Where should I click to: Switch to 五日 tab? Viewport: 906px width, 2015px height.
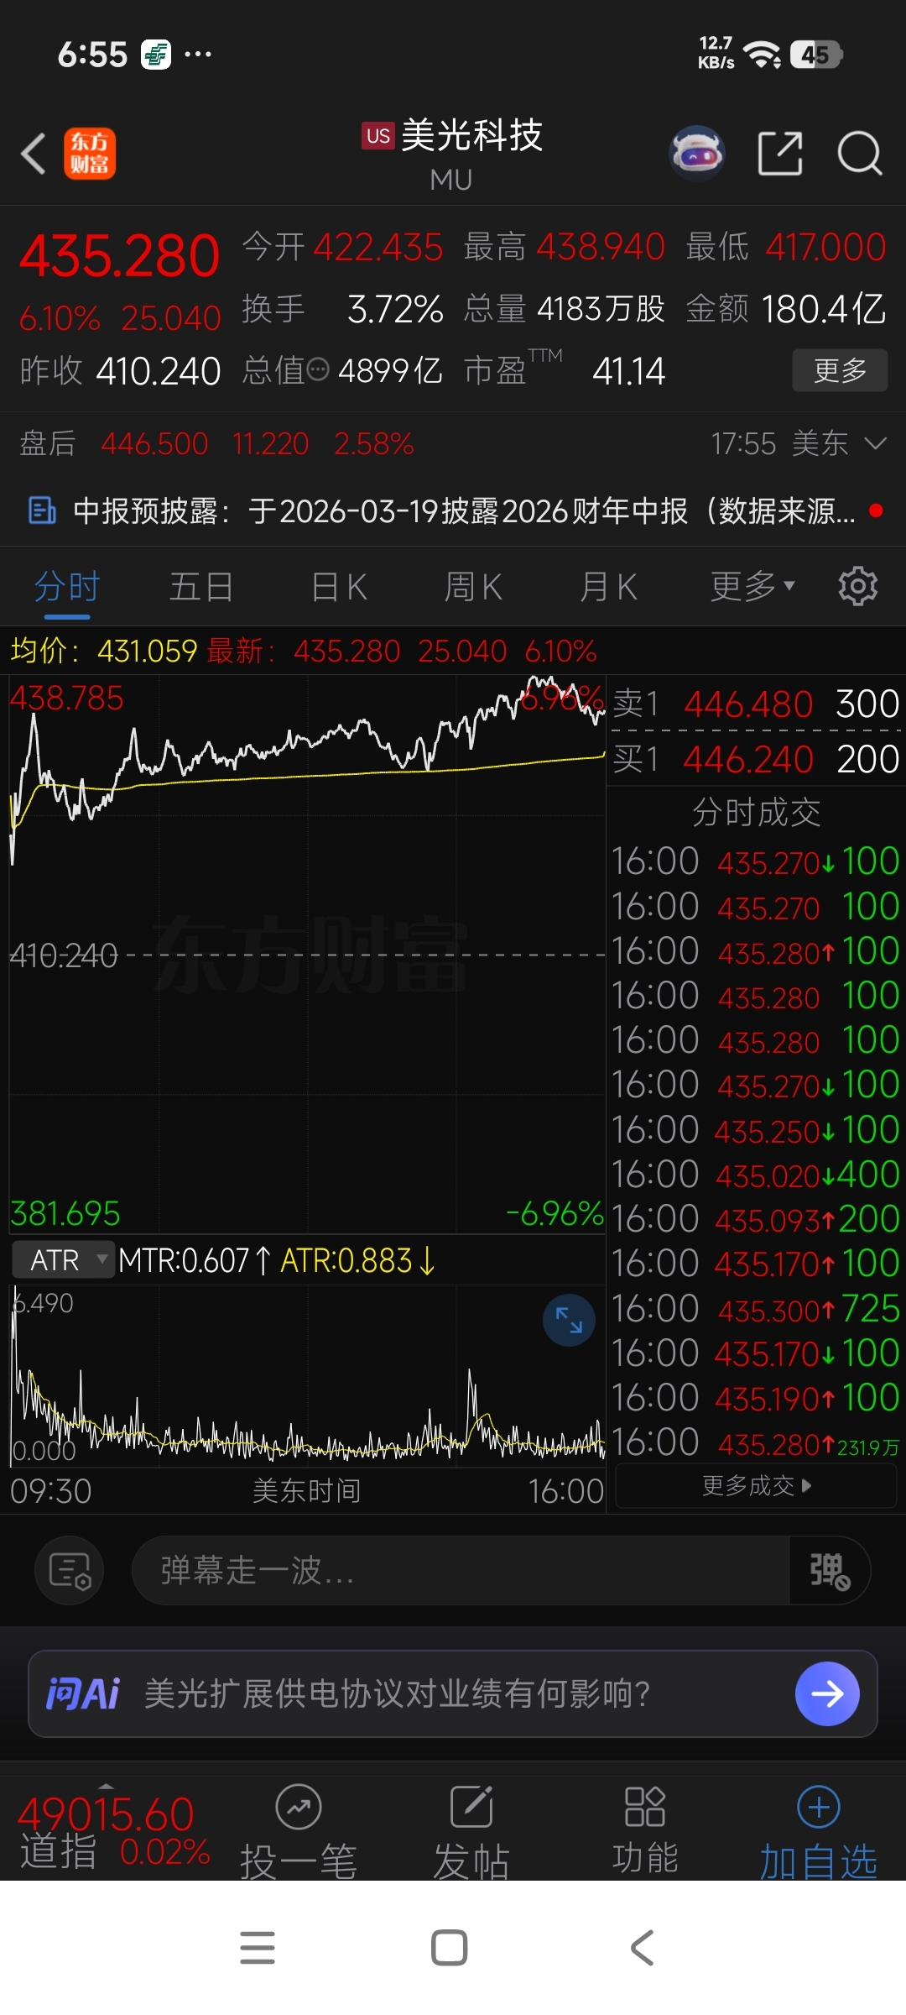(201, 586)
